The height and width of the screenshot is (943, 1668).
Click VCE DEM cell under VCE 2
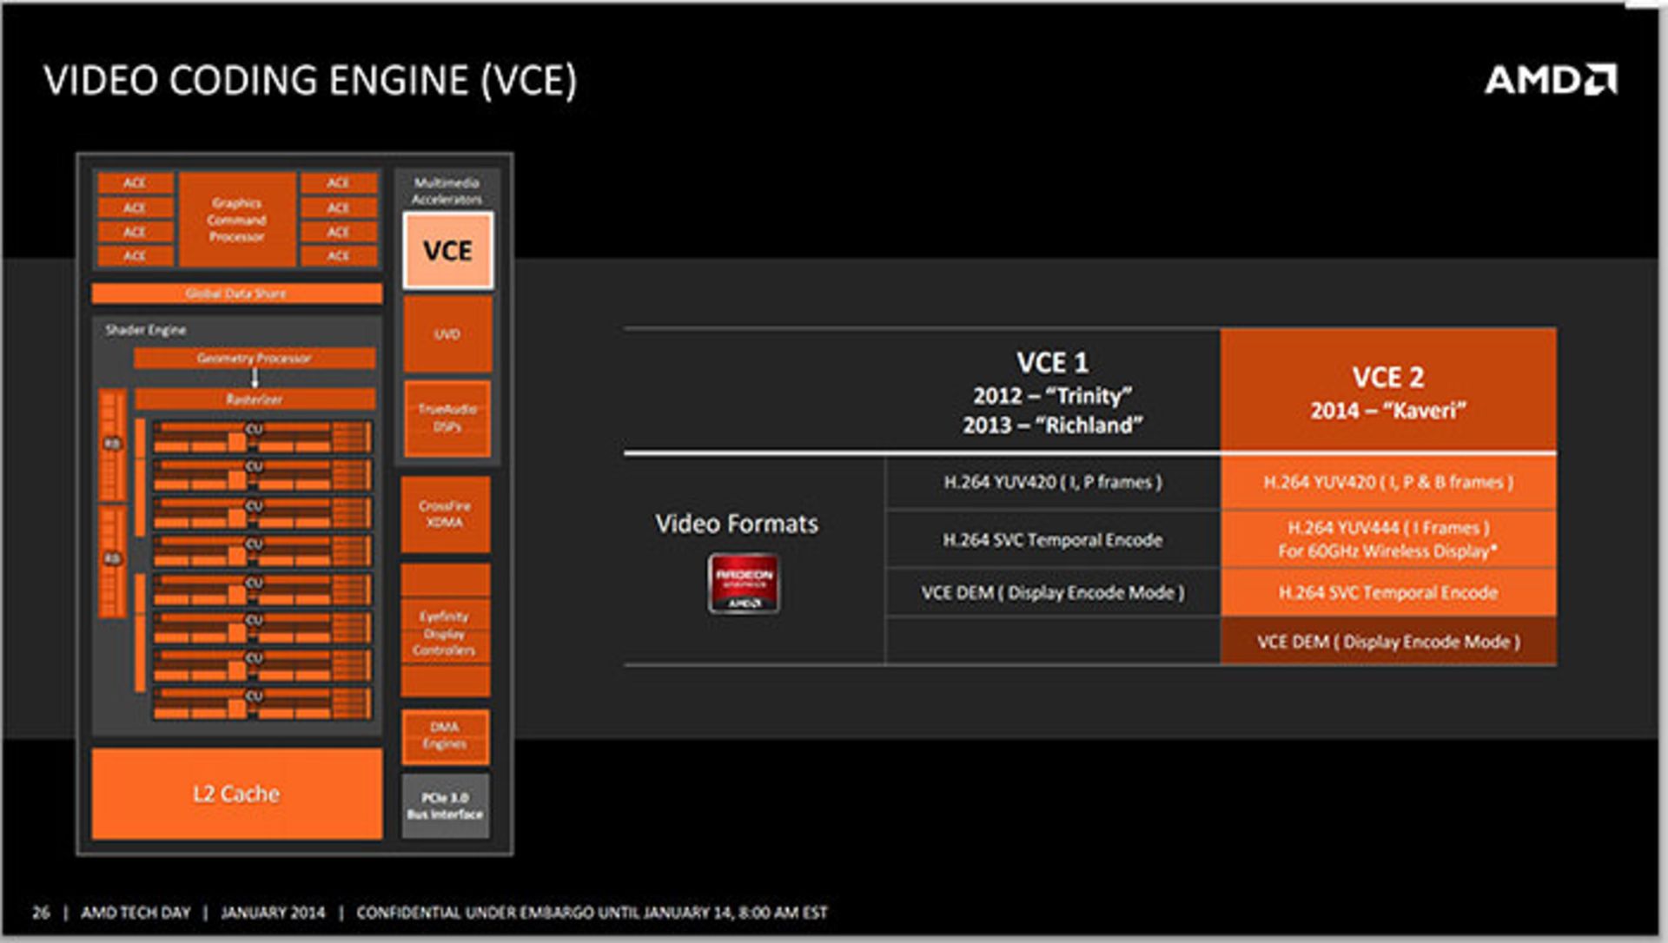pyautogui.click(x=1387, y=642)
